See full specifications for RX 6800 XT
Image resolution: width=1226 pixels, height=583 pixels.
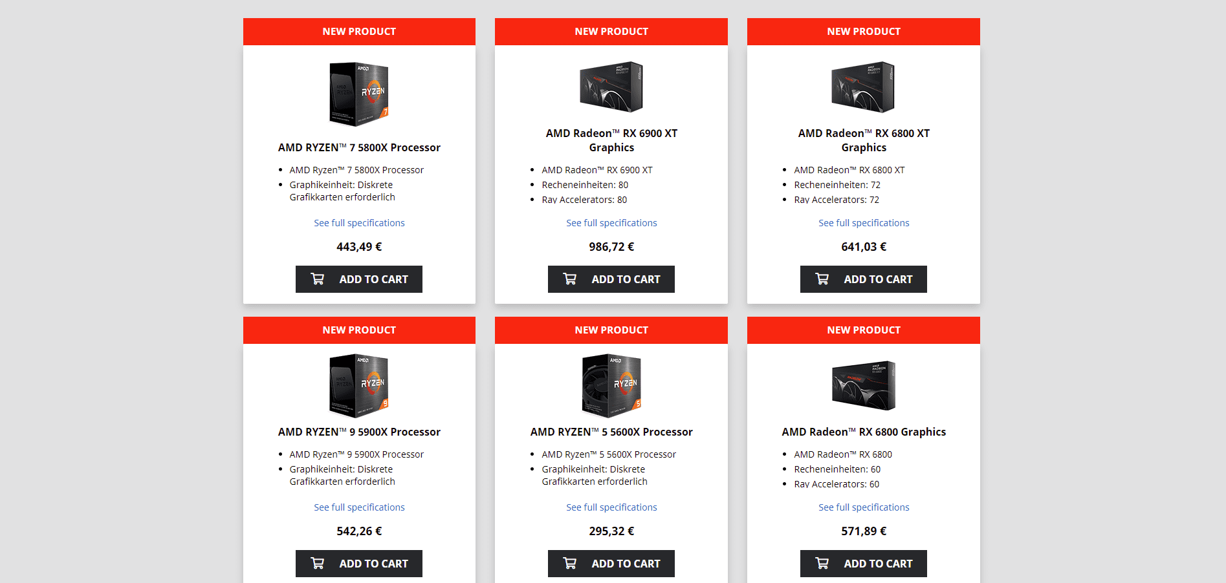click(864, 223)
